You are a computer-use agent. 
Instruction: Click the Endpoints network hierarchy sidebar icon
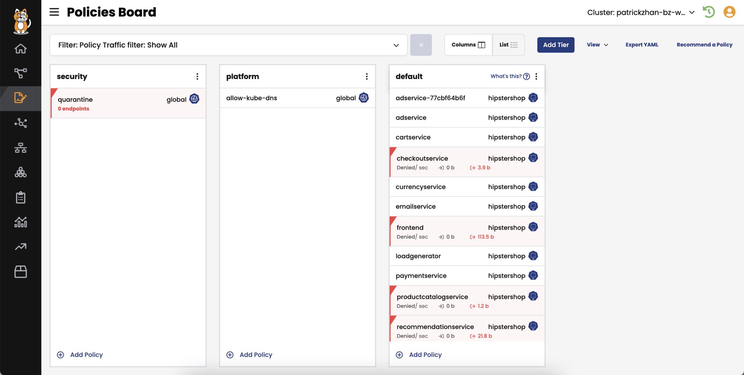pyautogui.click(x=20, y=148)
